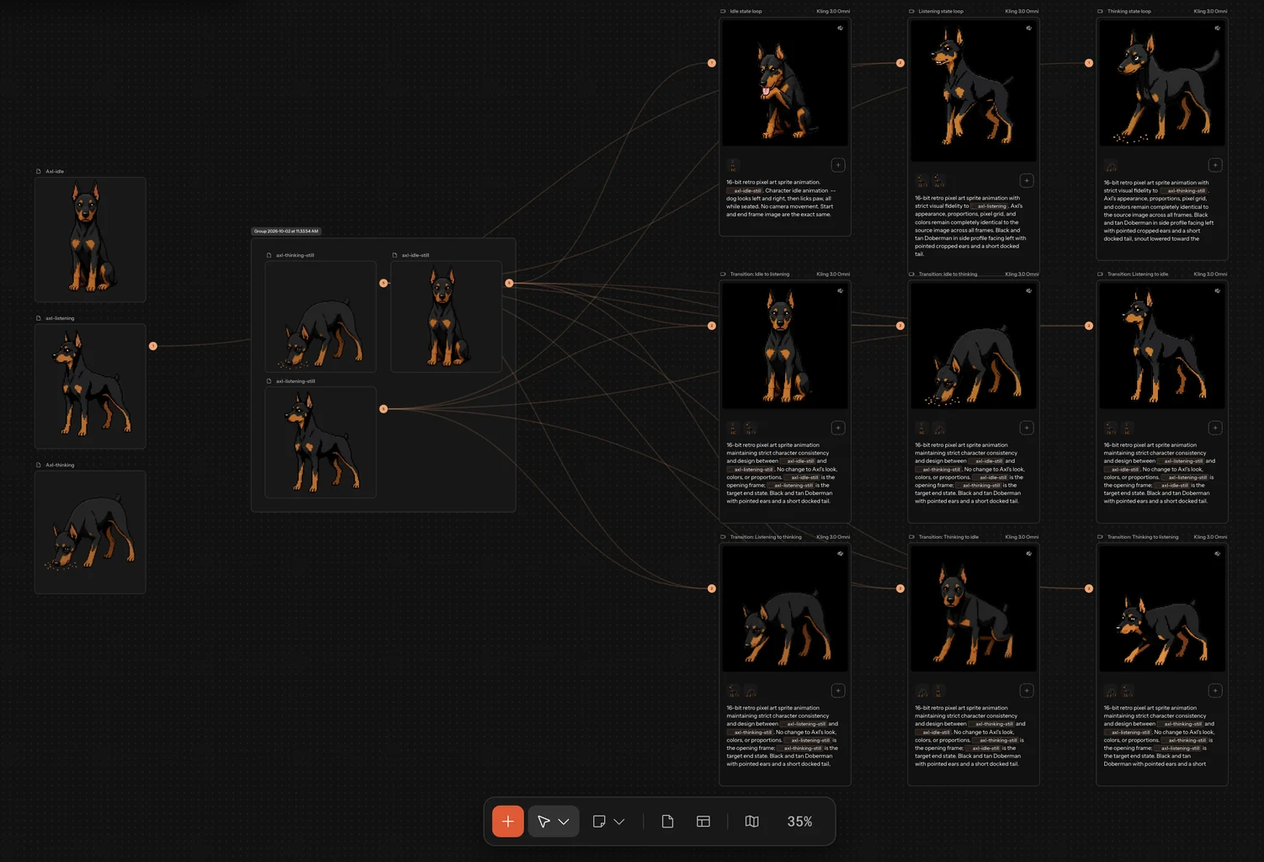Viewport: 1264px width, 862px height.
Task: Click the Transition: Thinking to idle video preview
Action: pyautogui.click(x=974, y=608)
